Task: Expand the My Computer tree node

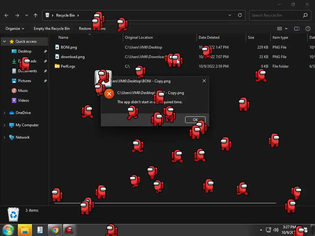Action: (x=4, y=125)
